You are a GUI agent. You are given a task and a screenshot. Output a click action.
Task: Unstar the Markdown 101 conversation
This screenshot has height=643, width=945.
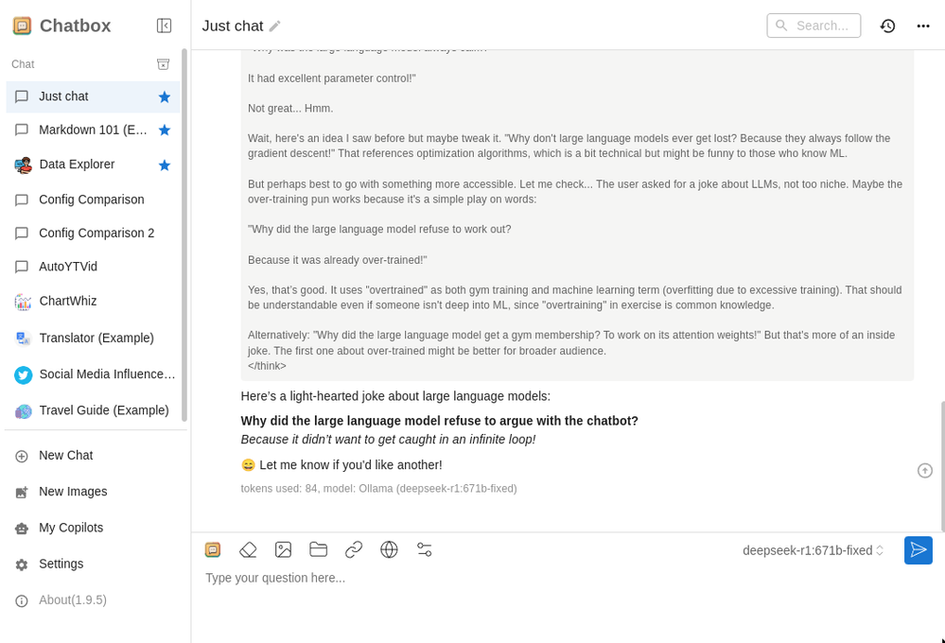pos(165,130)
